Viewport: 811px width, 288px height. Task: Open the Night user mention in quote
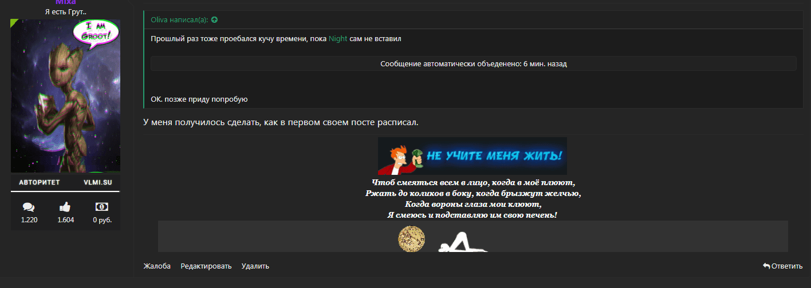pyautogui.click(x=338, y=39)
